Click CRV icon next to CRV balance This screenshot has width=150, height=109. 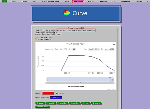[36, 37]
